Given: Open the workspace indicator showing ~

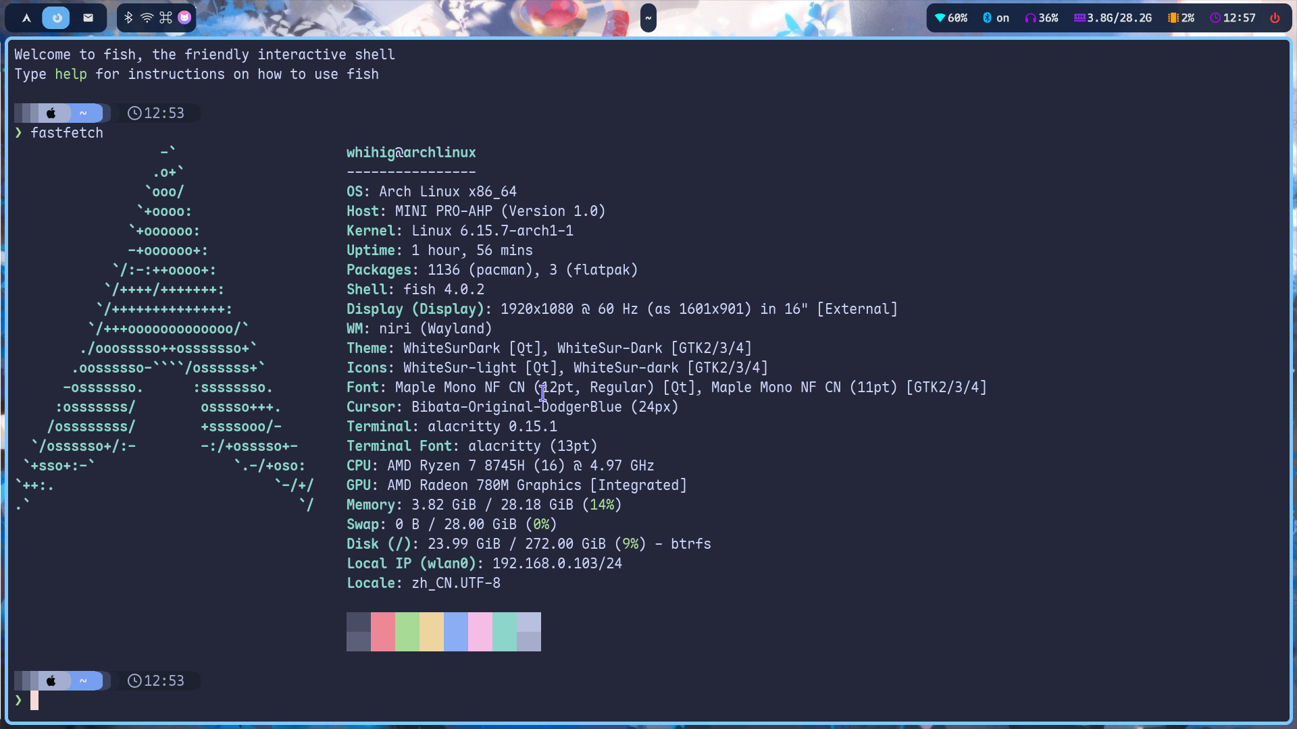Looking at the screenshot, I should tap(83, 113).
